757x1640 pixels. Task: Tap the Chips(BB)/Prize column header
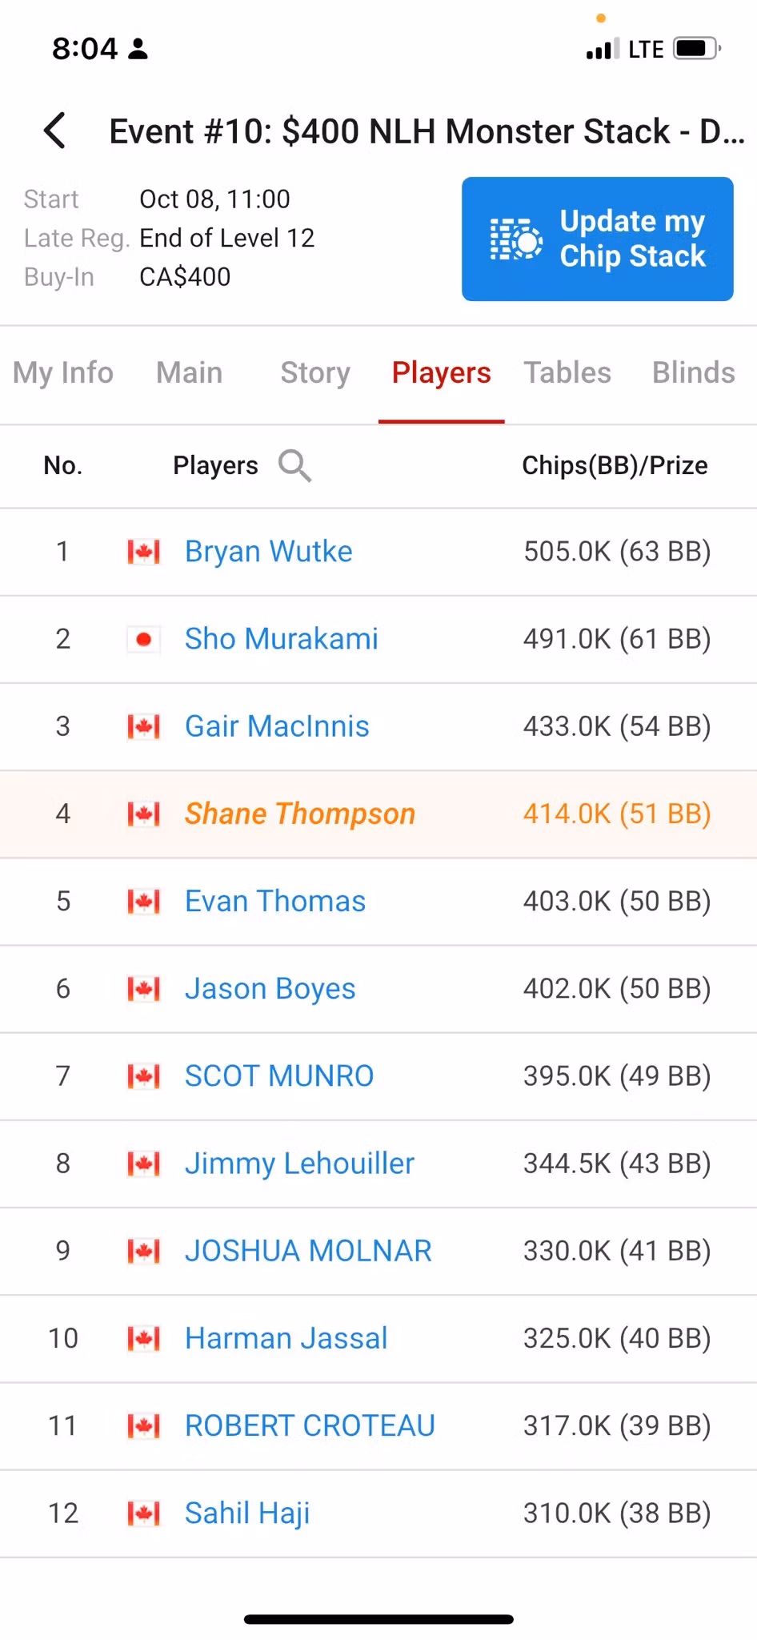615,465
